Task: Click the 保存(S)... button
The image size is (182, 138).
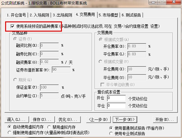Action: pyautogui.click(x=42, y=119)
